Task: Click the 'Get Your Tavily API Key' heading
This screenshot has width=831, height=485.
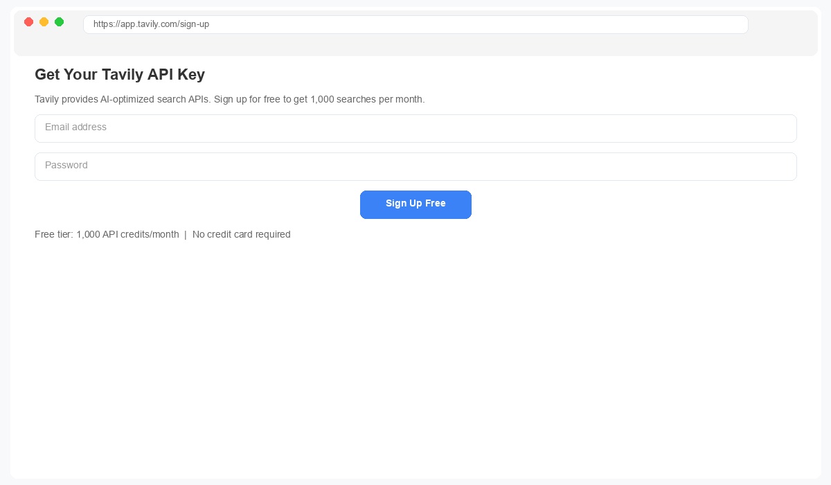Action: 120,75
